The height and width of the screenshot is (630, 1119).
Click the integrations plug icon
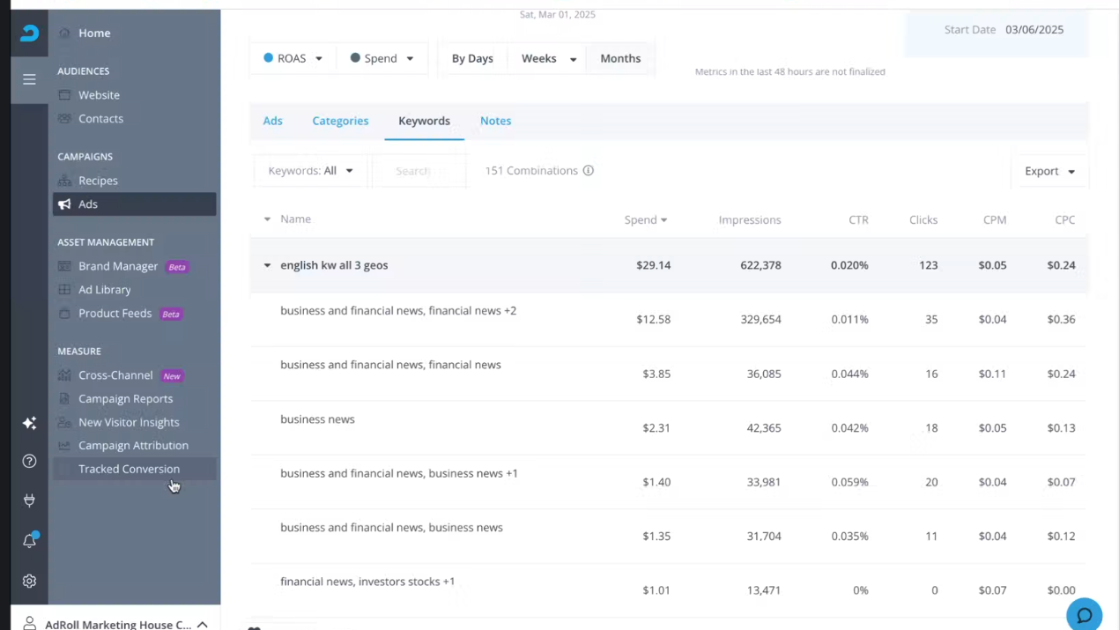29,500
